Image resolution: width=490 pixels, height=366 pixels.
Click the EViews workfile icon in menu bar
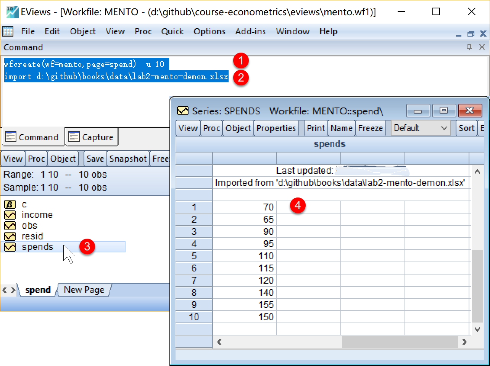coord(8,31)
